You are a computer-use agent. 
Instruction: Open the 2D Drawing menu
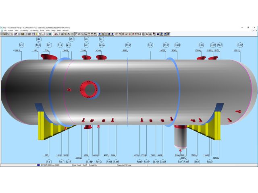tap(24, 30)
